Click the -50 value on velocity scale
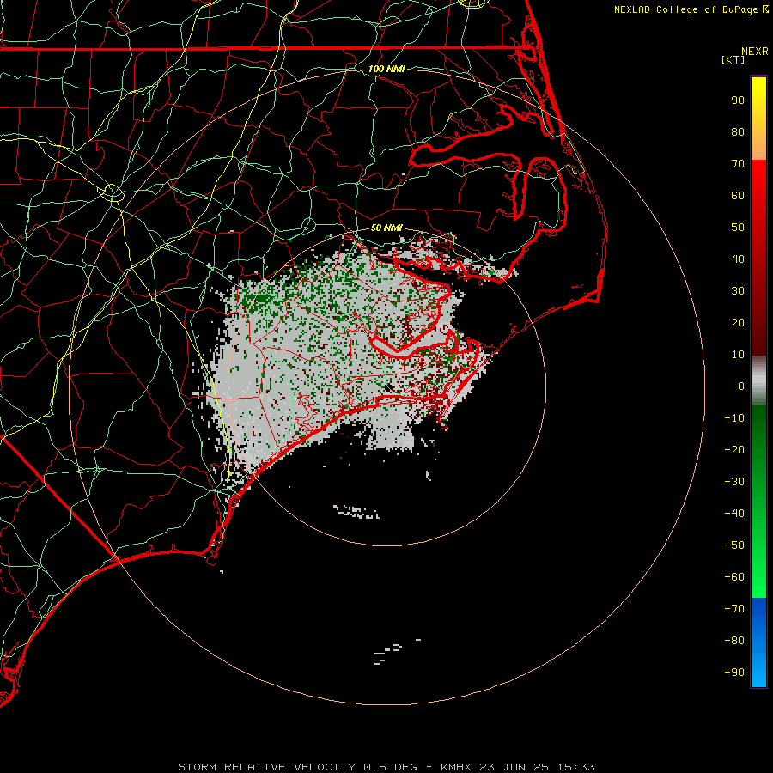Viewport: 773px width, 773px height. [734, 545]
